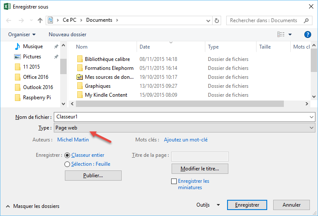Viewport: 318px width, 216px height.
Task: Click the Musique icon in navigation pane
Action: click(18, 46)
